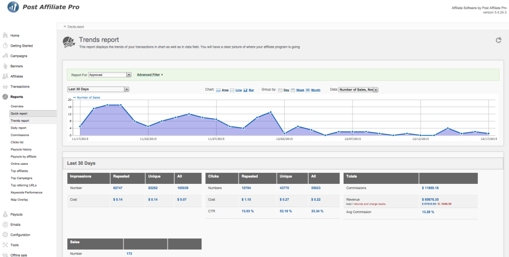
Task: Group chart by Month link
Action: click(x=315, y=90)
